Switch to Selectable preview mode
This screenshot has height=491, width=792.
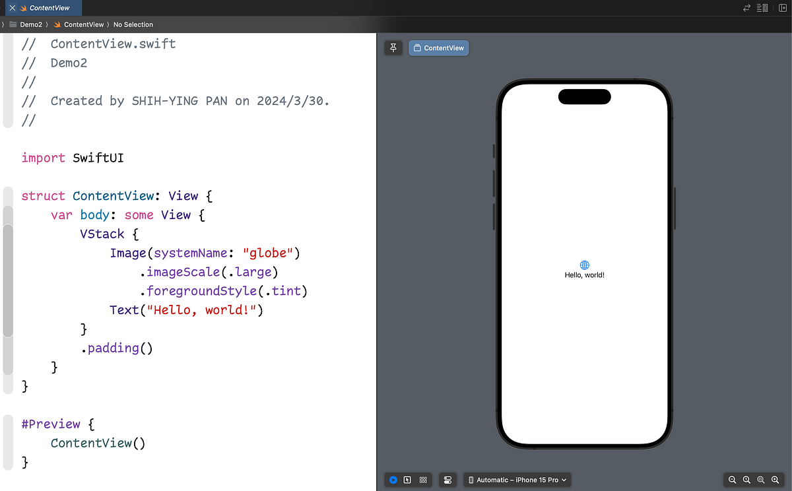point(408,480)
